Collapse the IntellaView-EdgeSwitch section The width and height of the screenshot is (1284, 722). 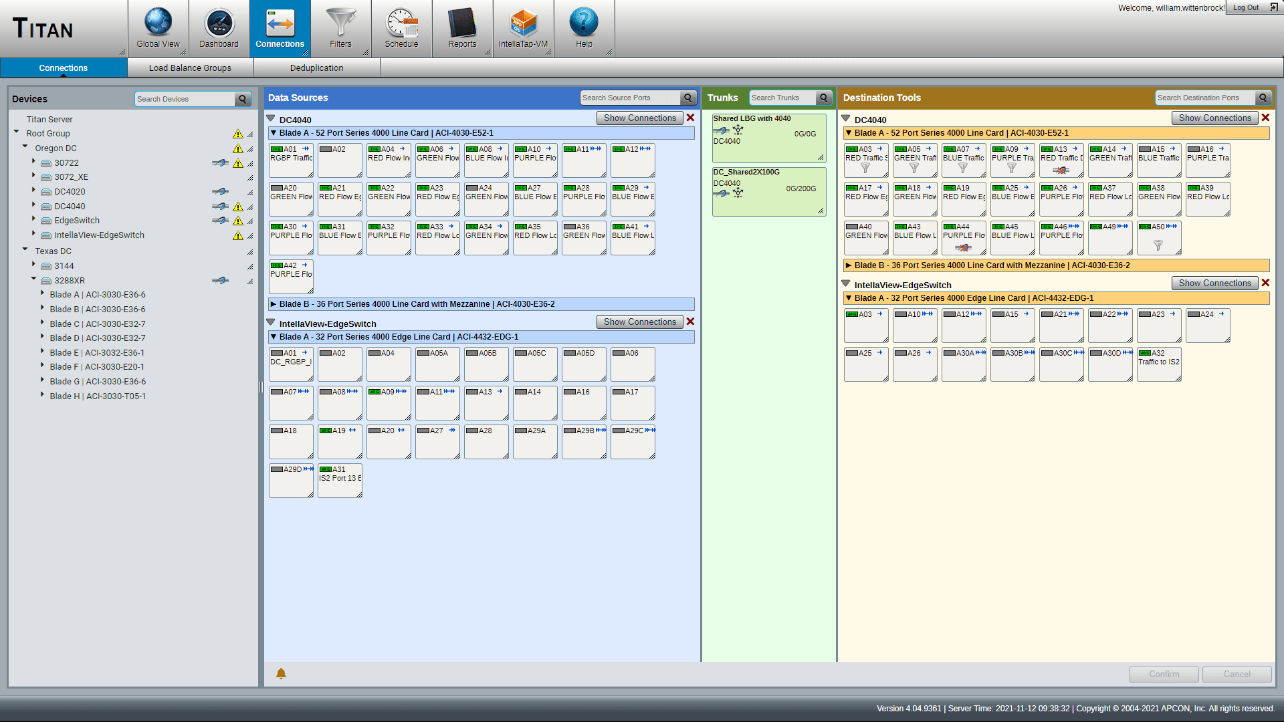pos(271,324)
